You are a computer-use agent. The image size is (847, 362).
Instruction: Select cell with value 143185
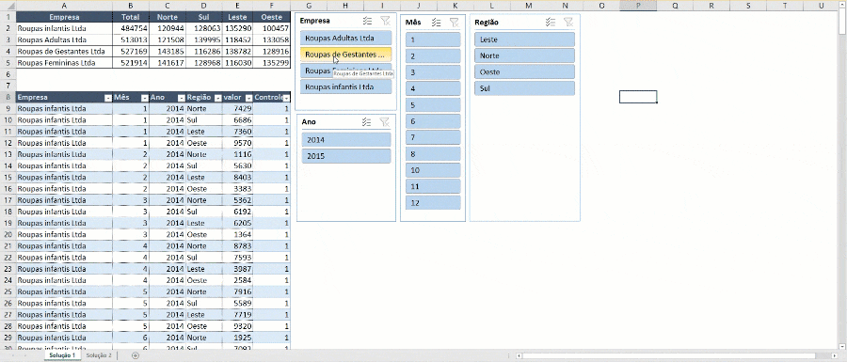tap(167, 52)
